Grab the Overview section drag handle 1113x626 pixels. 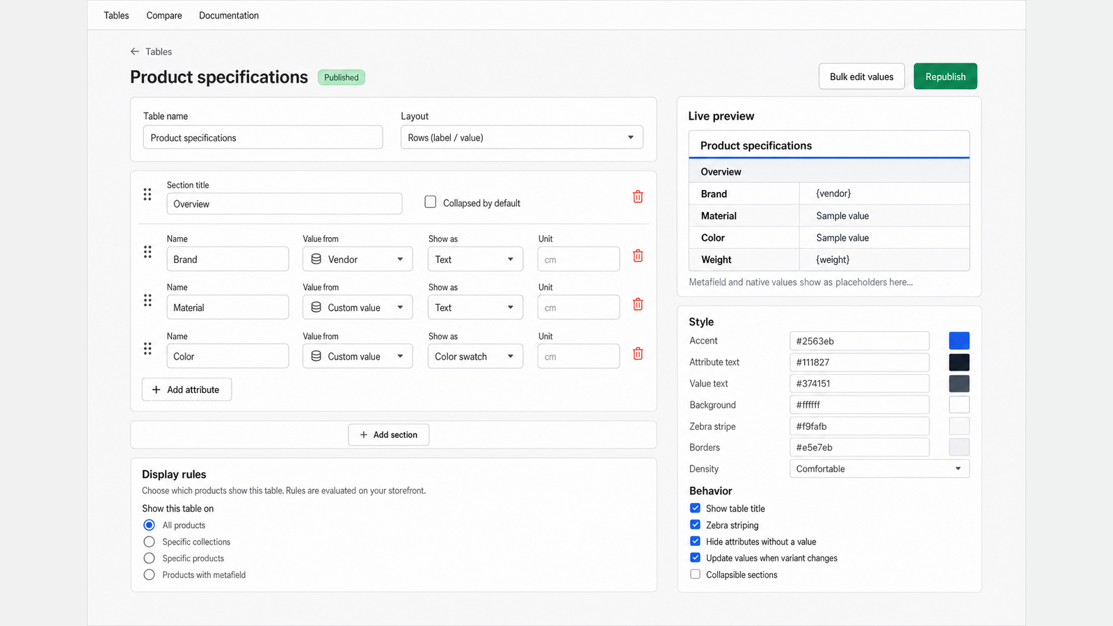[x=147, y=195]
